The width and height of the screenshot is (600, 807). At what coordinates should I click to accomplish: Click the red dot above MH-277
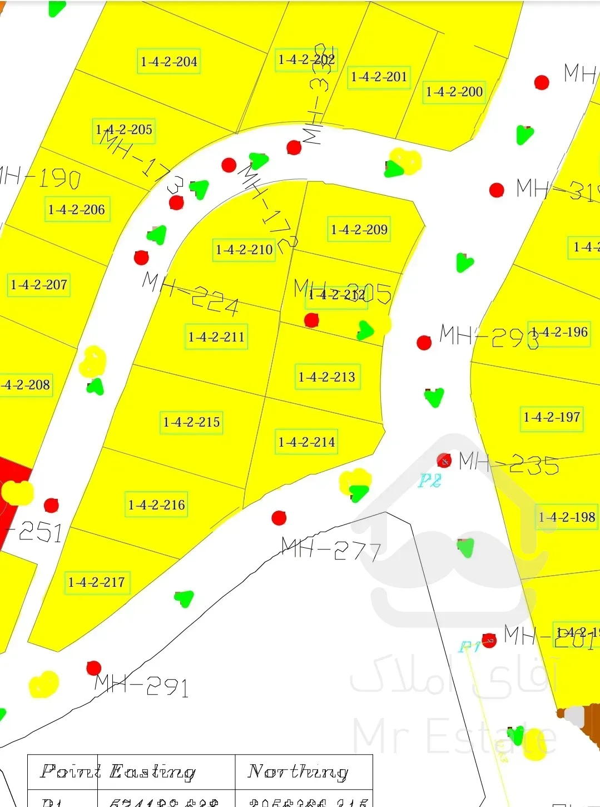(x=279, y=518)
